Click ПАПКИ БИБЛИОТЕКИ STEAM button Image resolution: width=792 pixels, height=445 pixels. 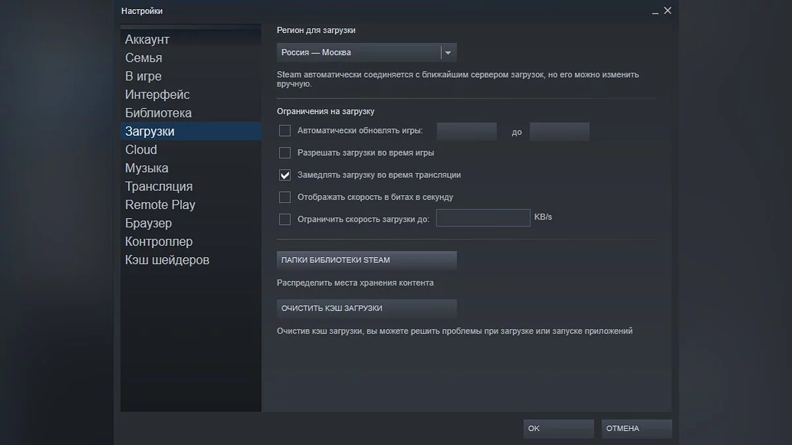pyautogui.click(x=366, y=260)
